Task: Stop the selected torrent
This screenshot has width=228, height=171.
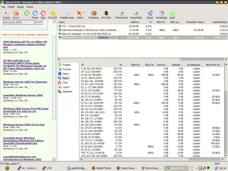Action: (43, 15)
